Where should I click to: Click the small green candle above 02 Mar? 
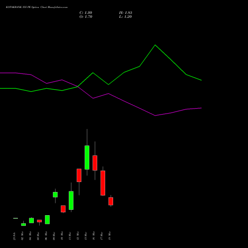[x=23, y=225]
